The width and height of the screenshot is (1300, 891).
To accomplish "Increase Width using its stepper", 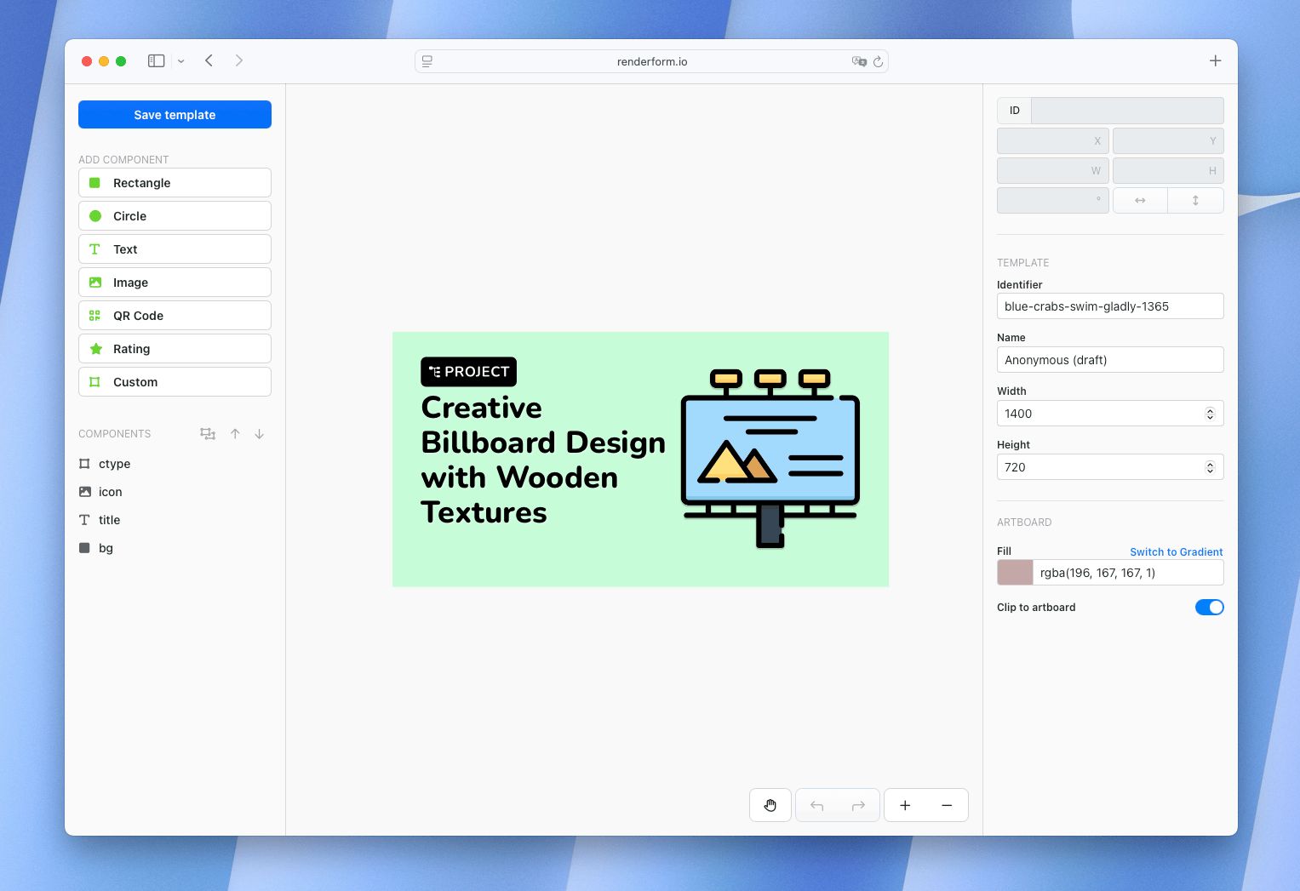I will pyautogui.click(x=1210, y=409).
